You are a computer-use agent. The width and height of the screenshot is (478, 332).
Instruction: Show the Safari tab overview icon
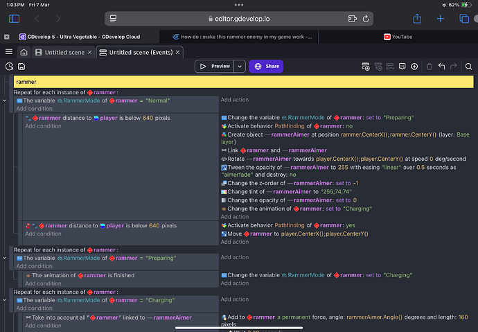(464, 19)
